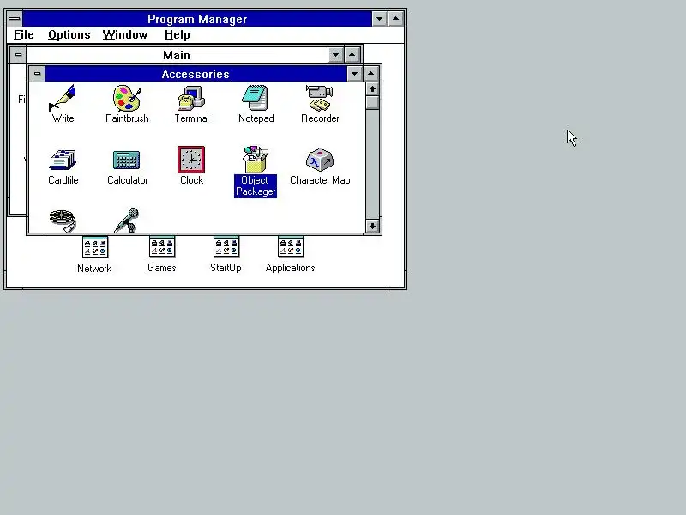The height and width of the screenshot is (515, 686).
Task: Choose the Clock icon
Action: point(191,160)
